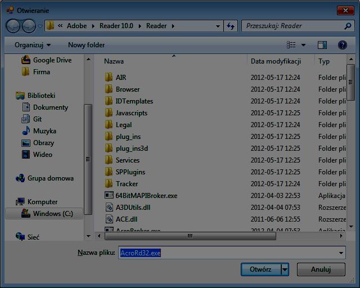Screen dimensions: 360x288
Task: Click the Adobe breadcrumb segment
Action: click(x=76, y=26)
